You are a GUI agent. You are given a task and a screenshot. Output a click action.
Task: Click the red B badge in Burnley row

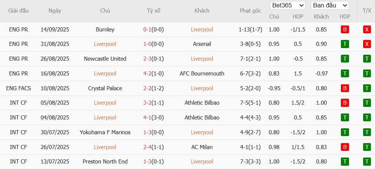click(x=345, y=30)
